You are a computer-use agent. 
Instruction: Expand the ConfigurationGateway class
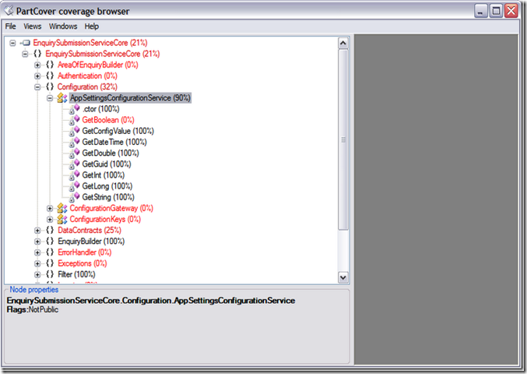pos(50,209)
